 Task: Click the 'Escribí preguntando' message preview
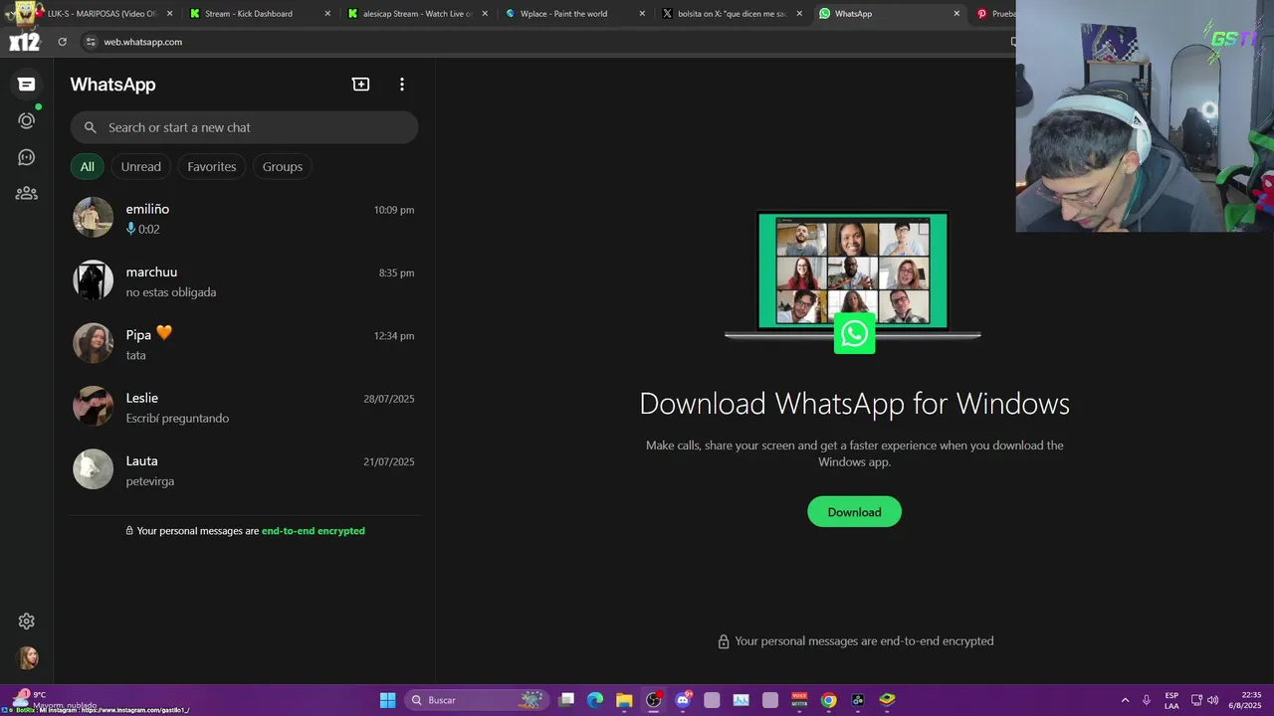click(x=177, y=419)
